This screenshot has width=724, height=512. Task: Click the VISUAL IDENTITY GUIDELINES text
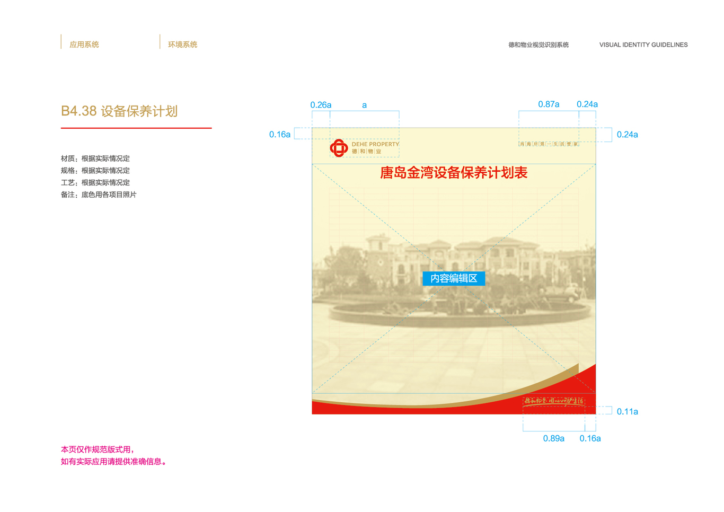643,45
